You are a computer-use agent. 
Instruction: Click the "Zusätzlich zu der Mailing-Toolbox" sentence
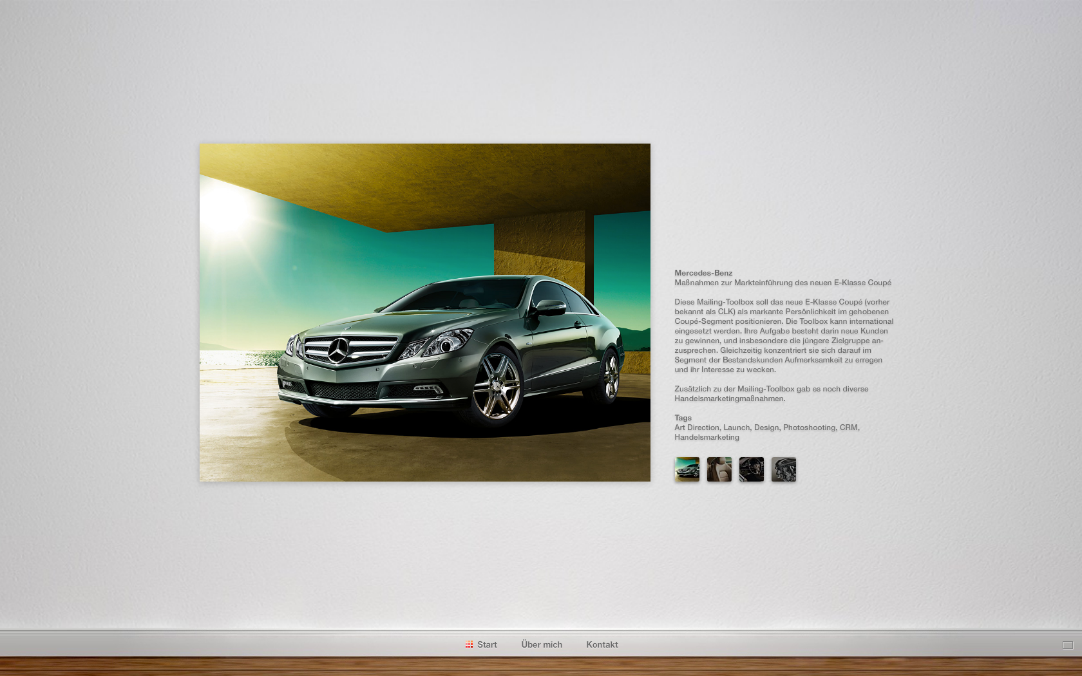(x=772, y=393)
